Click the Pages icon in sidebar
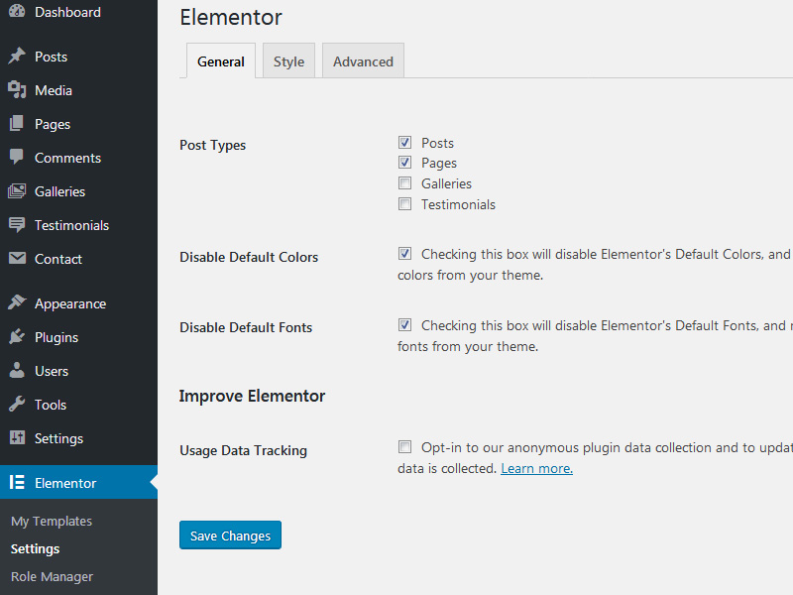 [x=17, y=124]
